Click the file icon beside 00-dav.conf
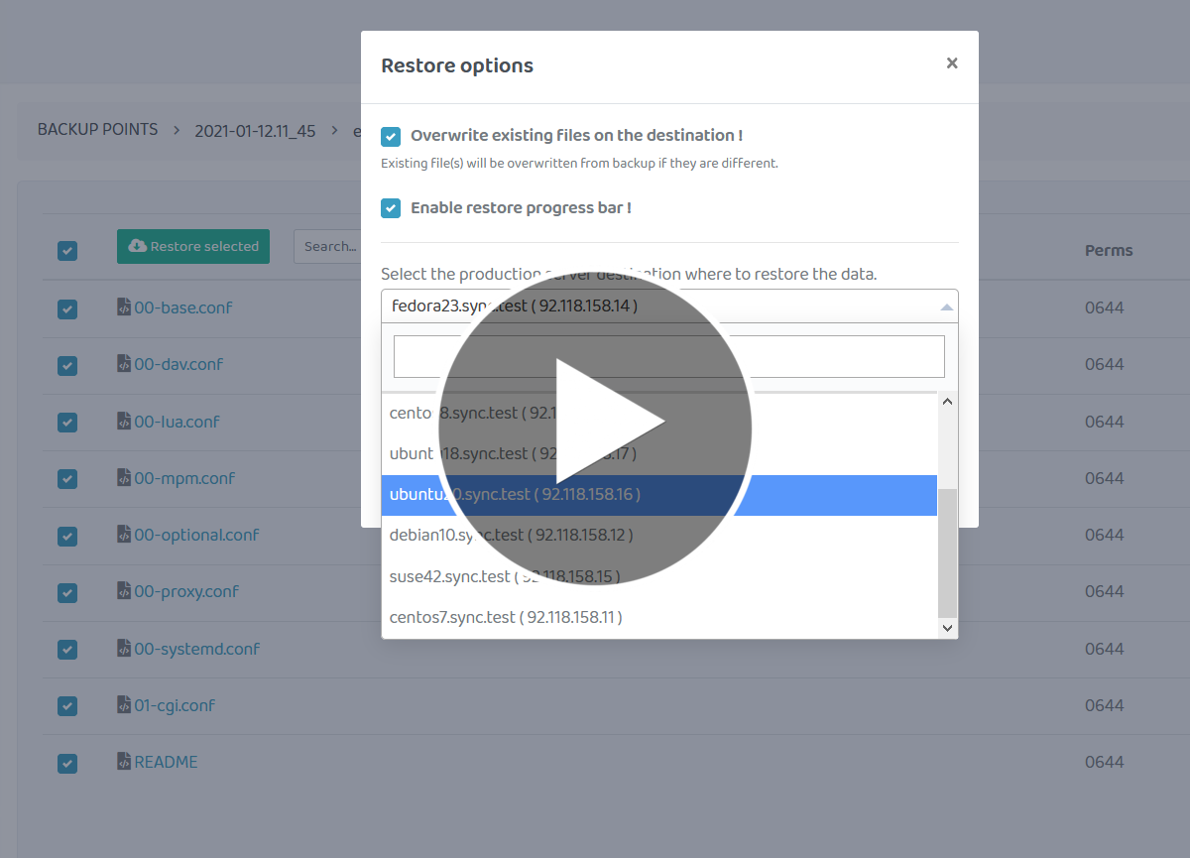The height and width of the screenshot is (858, 1190). coord(123,364)
